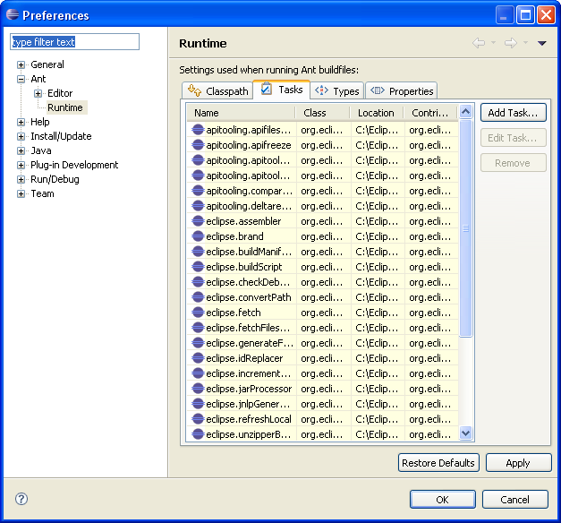Viewport: 561px width, 523px height.
Task: Click the Cancel button
Action: 514,500
